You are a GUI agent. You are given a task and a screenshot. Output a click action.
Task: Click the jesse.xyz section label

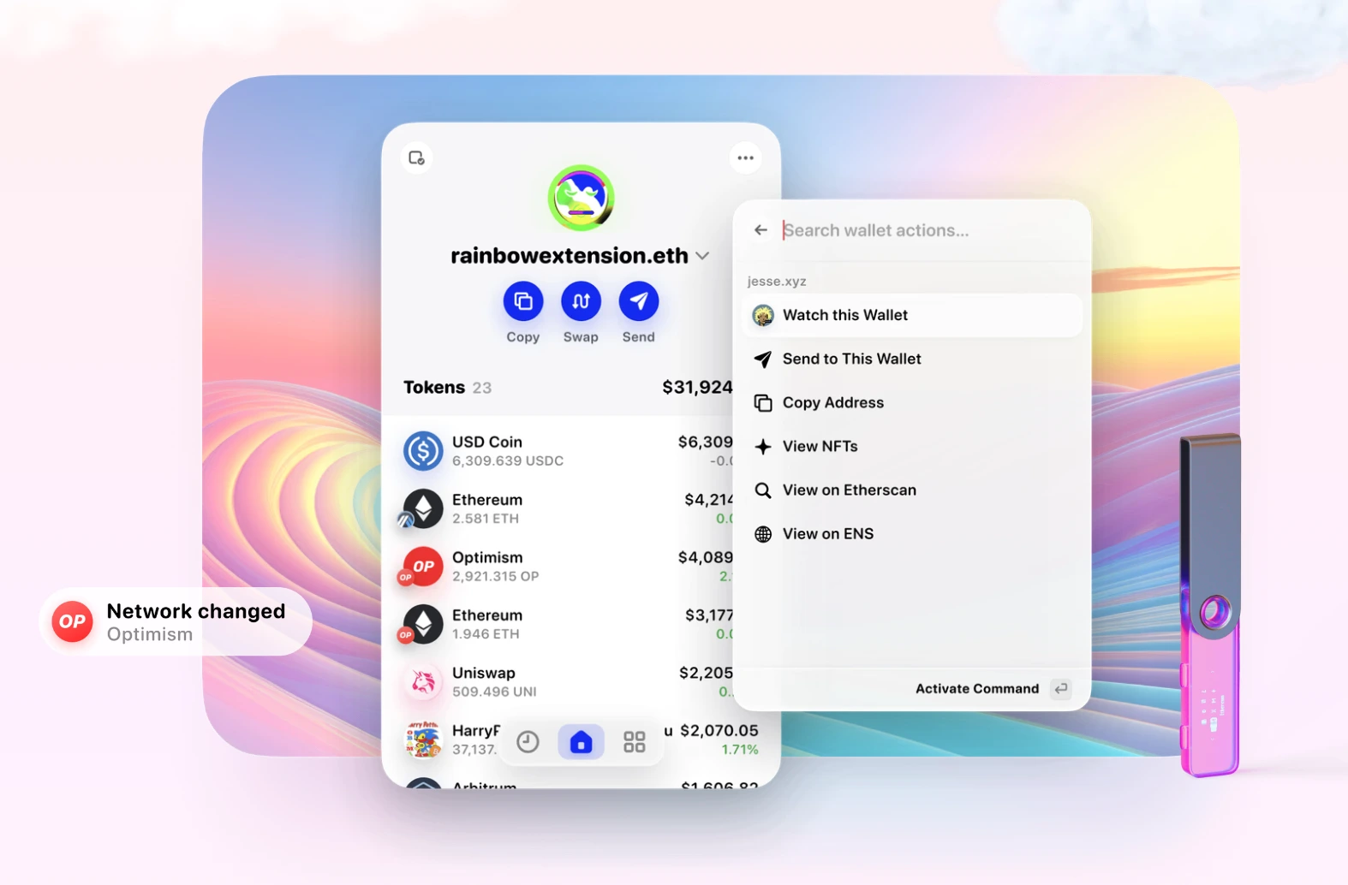coord(776,282)
